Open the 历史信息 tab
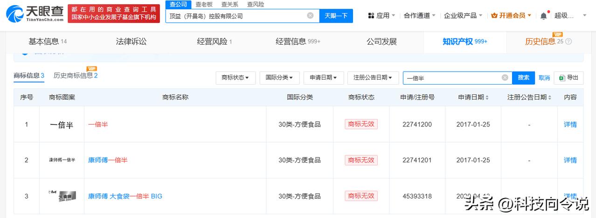596x218 pixels. [x=544, y=42]
